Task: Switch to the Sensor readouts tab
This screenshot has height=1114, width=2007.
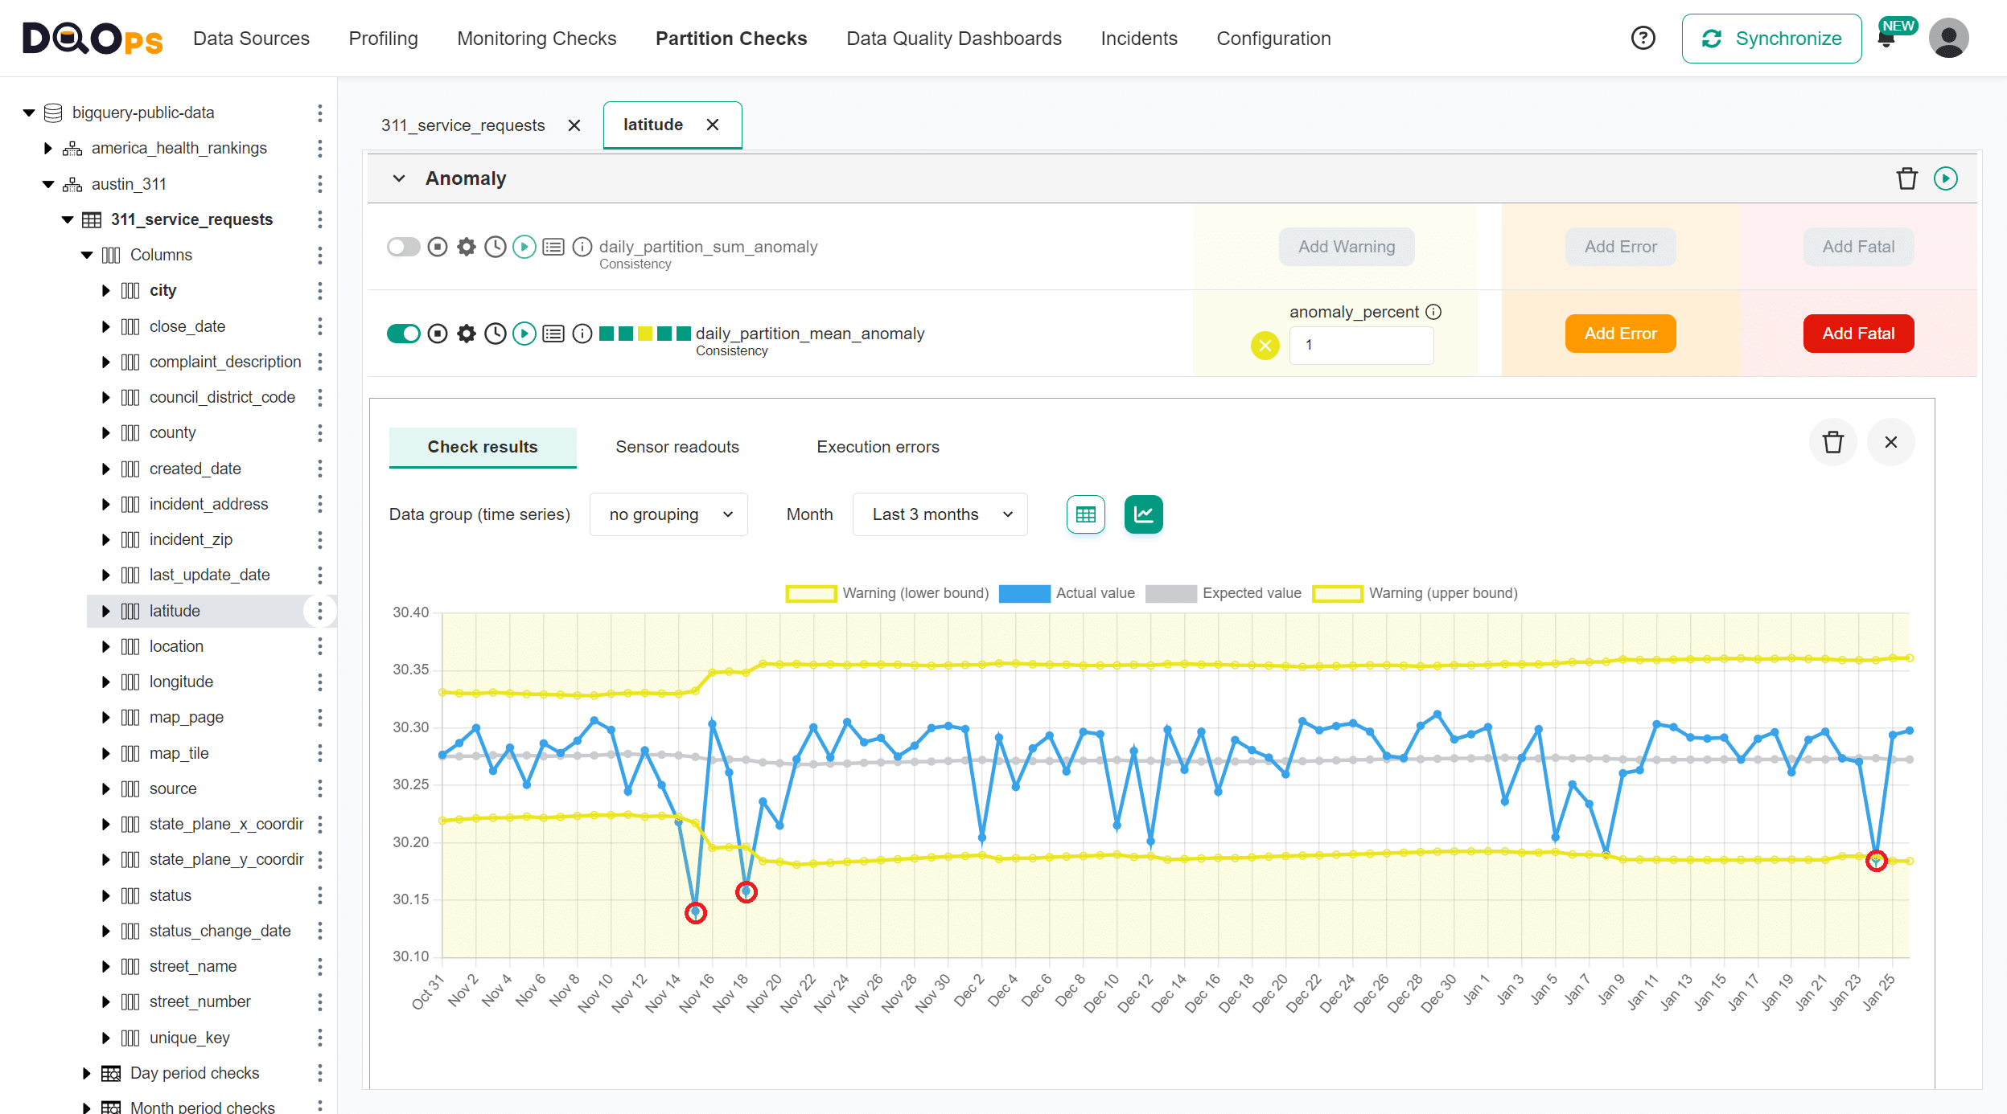Action: 677,447
